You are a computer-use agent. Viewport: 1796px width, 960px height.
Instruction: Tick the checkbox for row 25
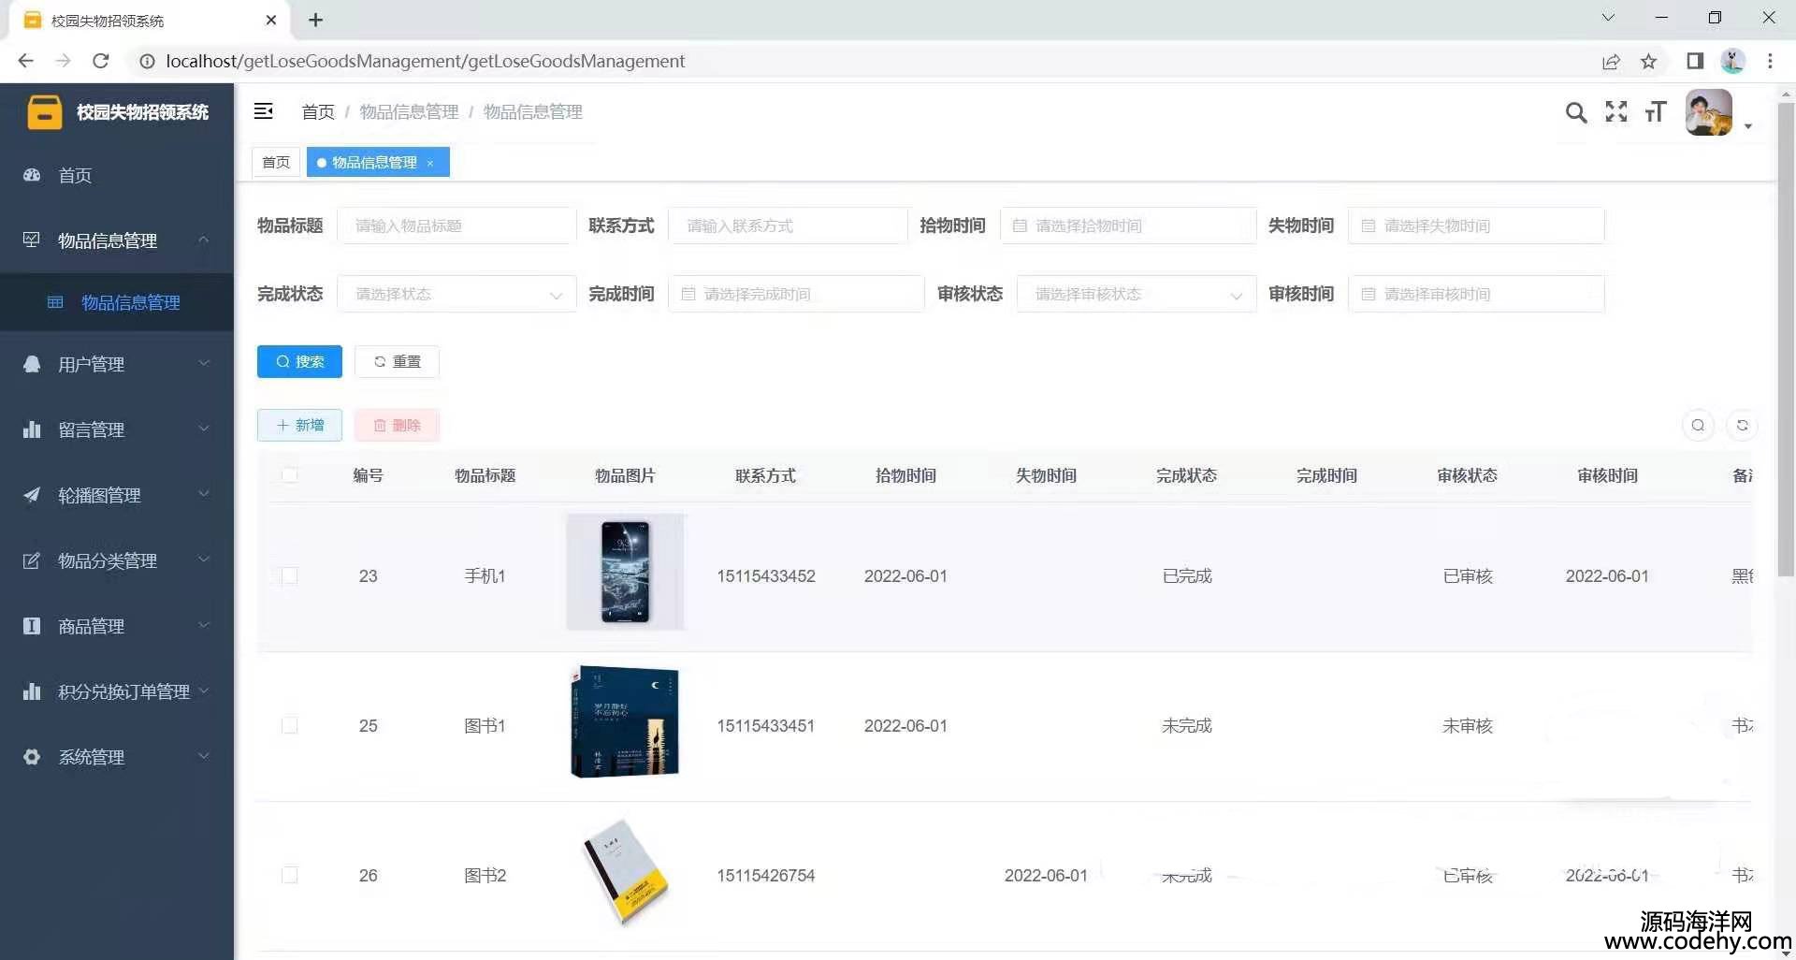point(290,726)
